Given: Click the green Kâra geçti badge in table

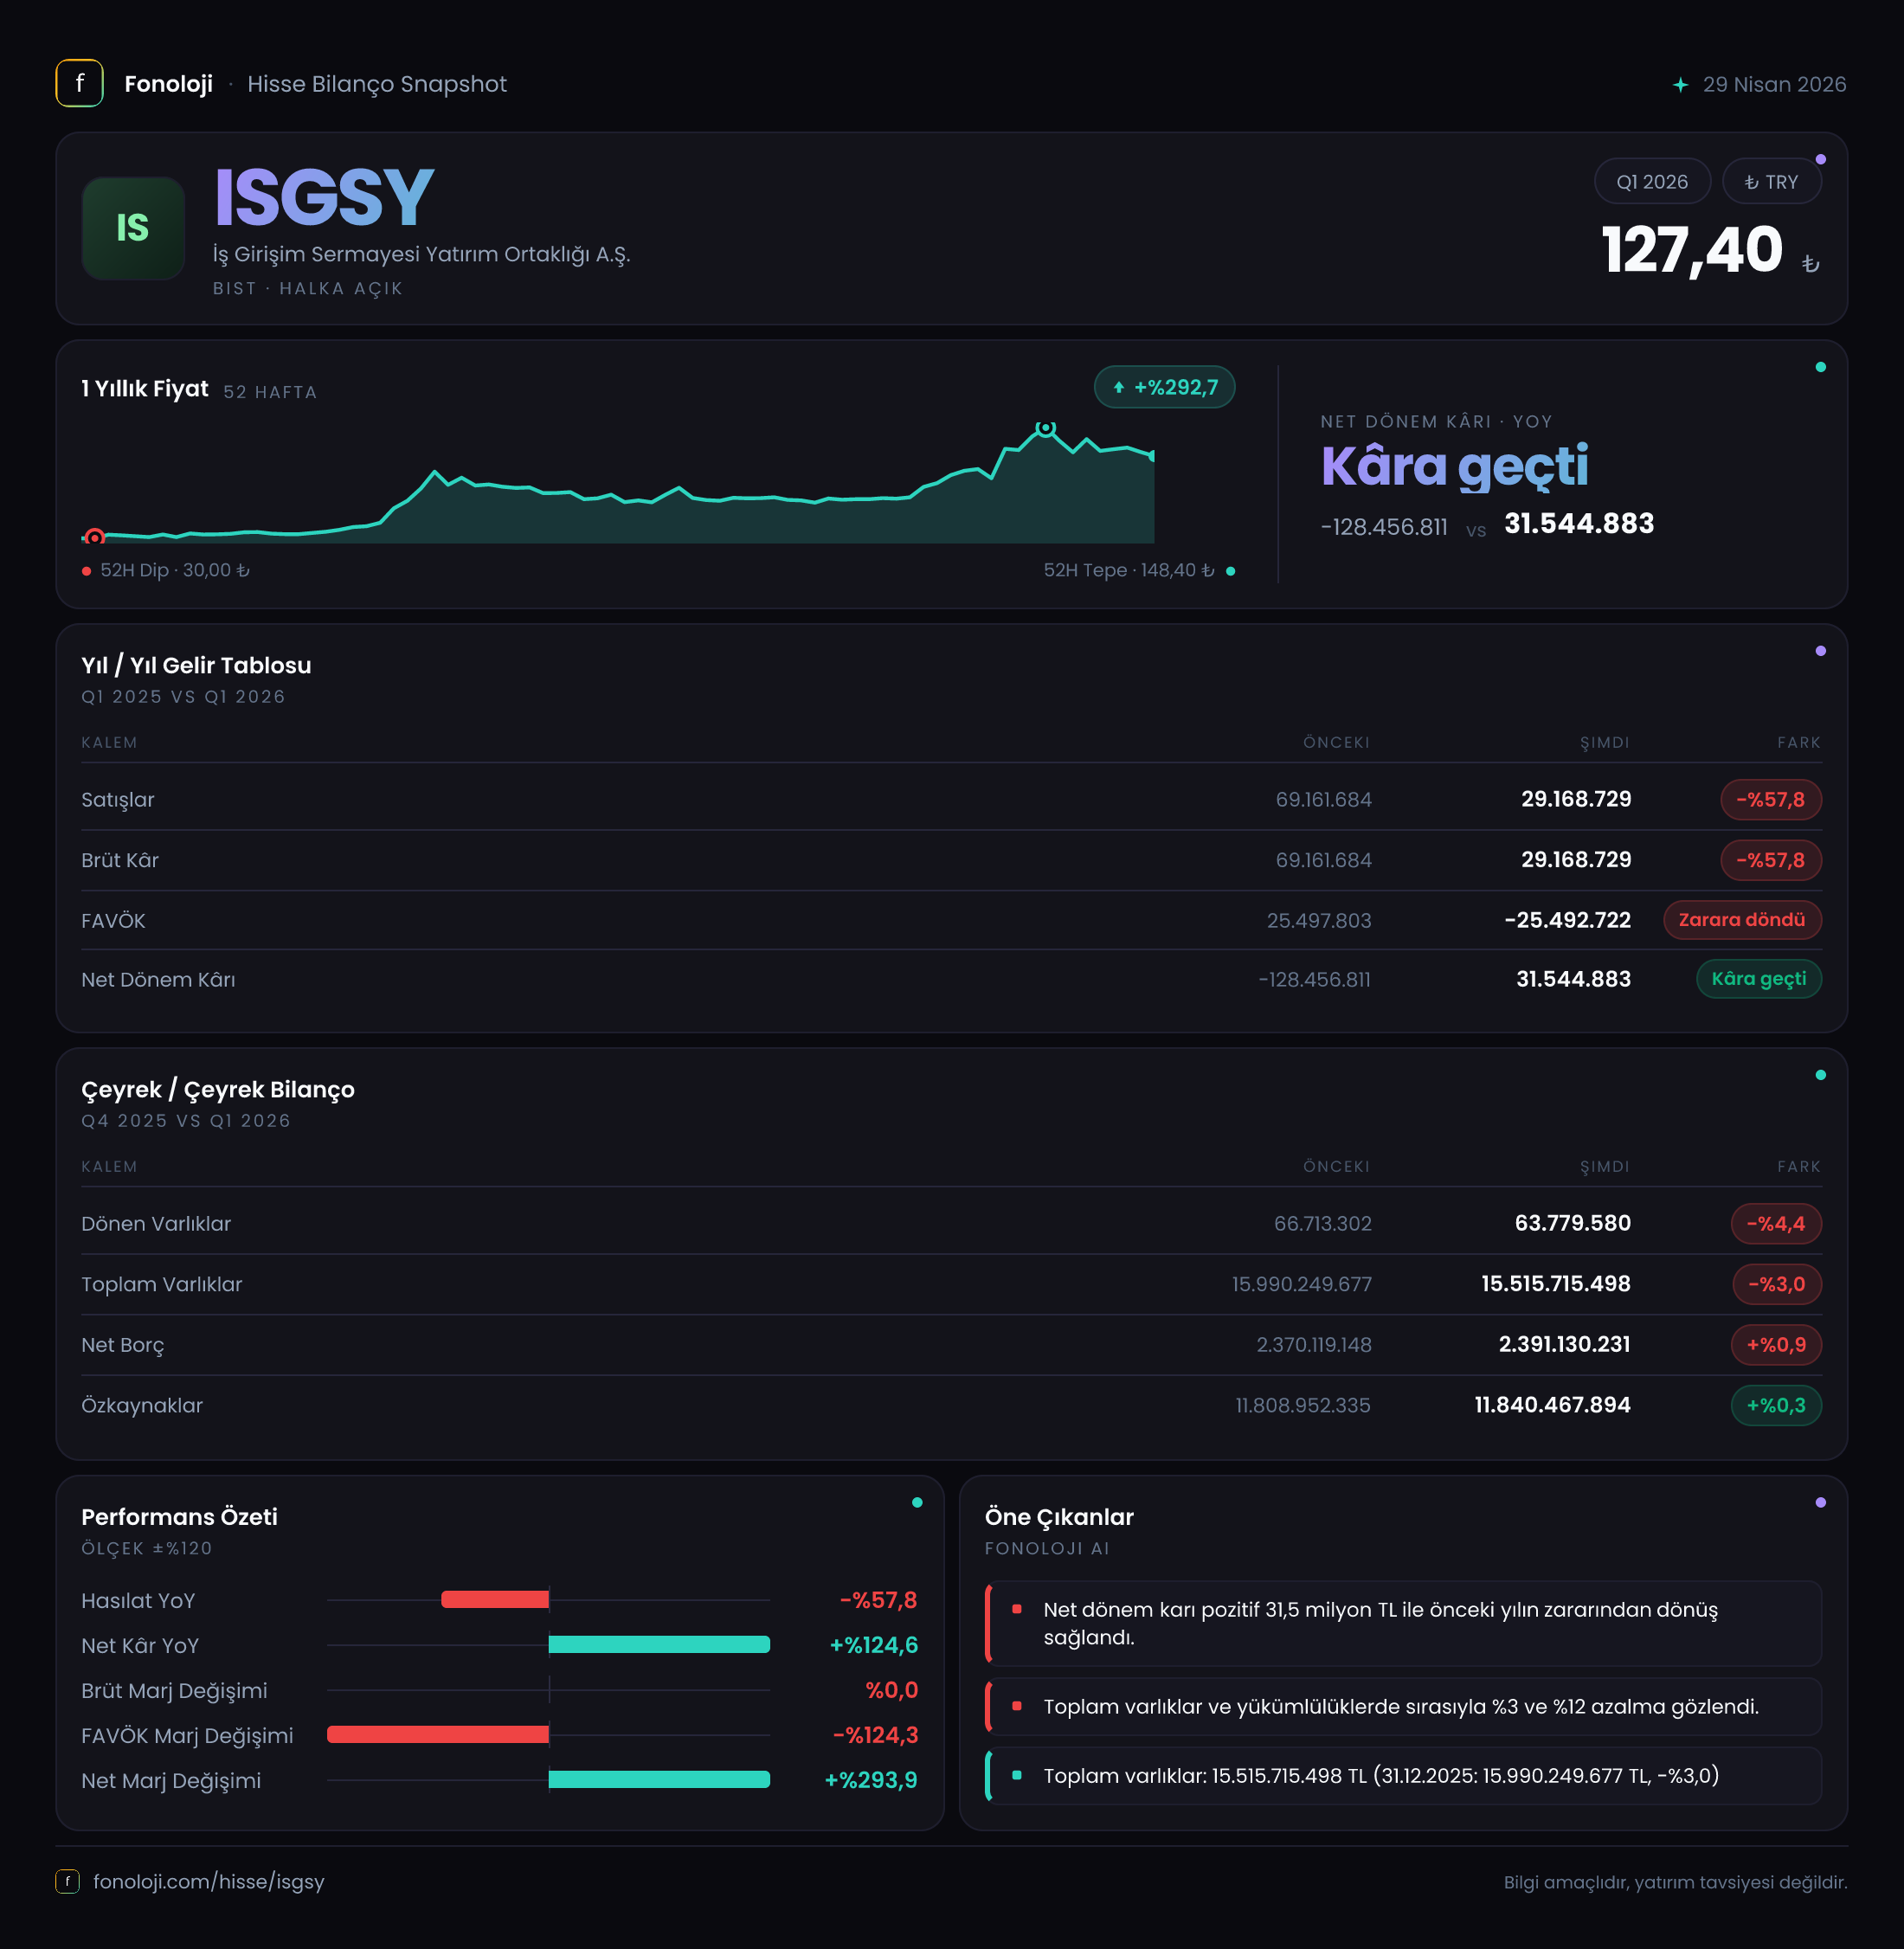Looking at the screenshot, I should 1758,979.
